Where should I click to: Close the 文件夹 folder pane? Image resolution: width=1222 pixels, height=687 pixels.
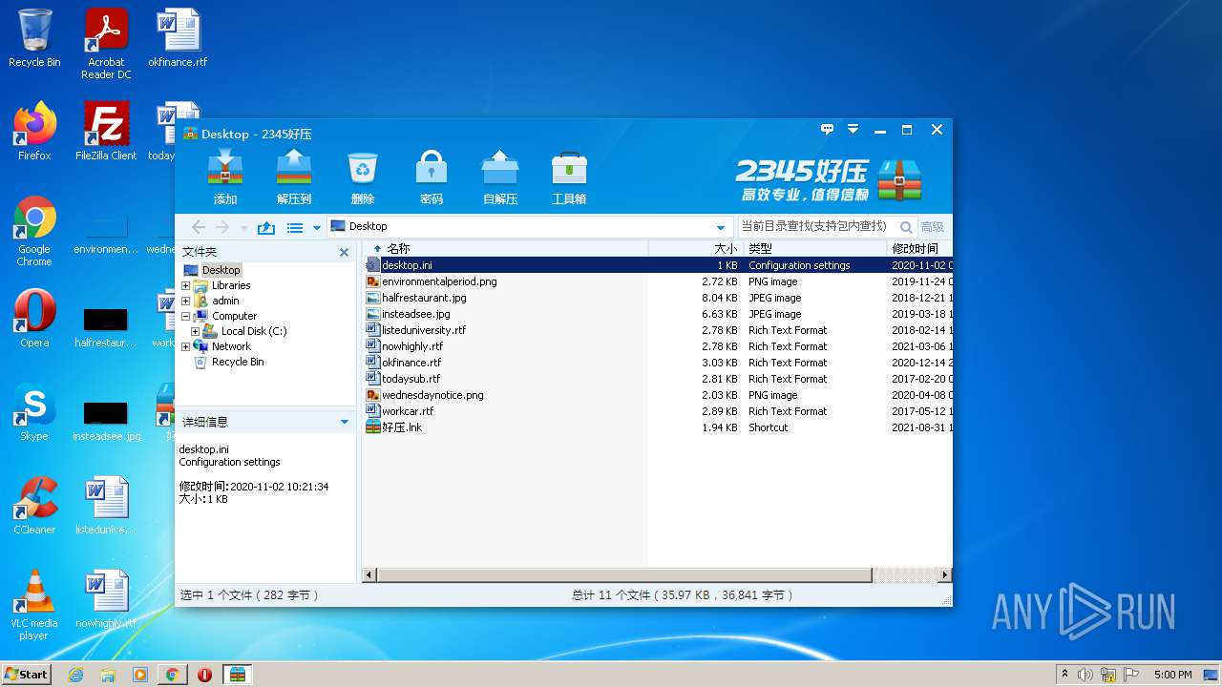click(345, 252)
